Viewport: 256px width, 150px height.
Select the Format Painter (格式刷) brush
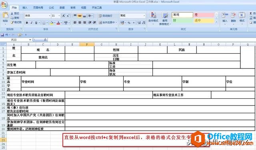12,22
